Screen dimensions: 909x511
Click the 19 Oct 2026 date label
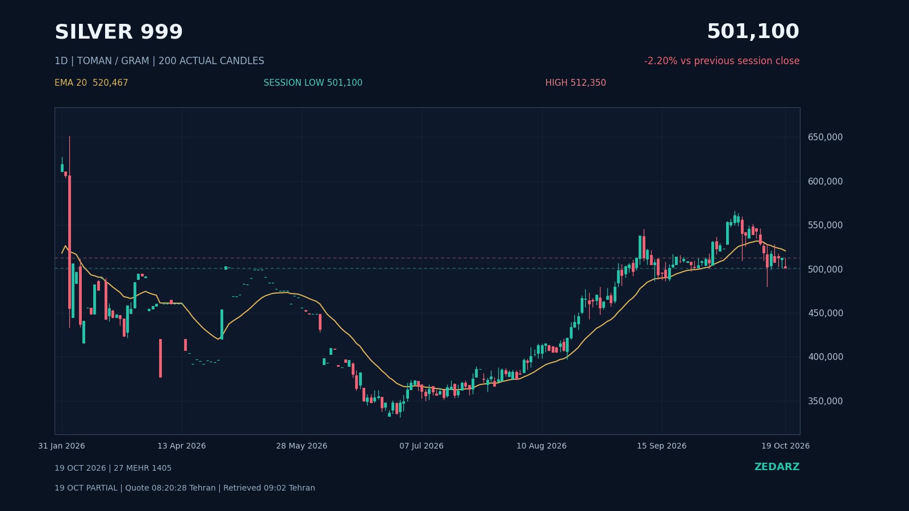[x=785, y=446]
